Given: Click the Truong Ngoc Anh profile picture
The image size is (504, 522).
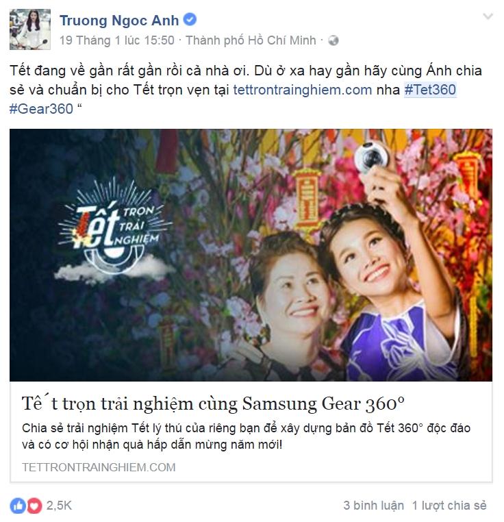Looking at the screenshot, I should pyautogui.click(x=30, y=29).
